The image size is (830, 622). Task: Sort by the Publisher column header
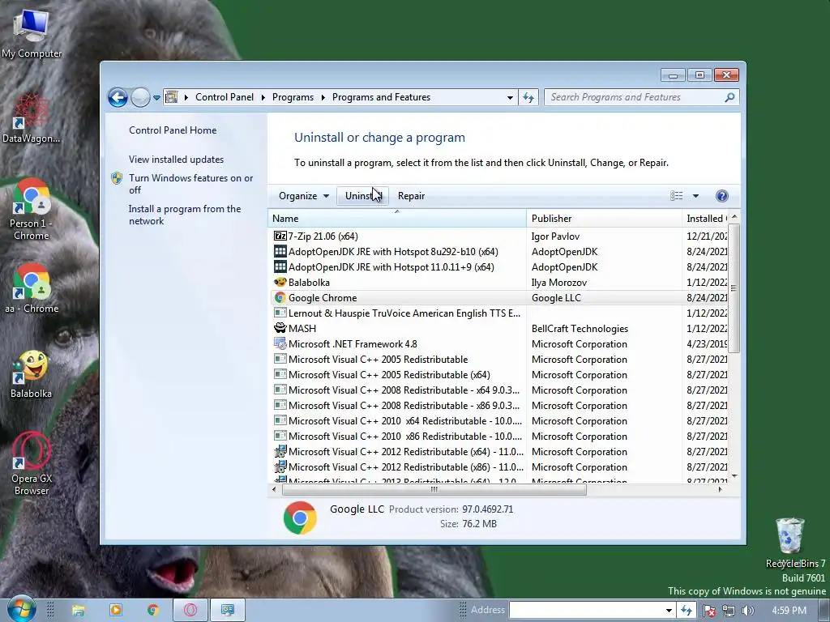[604, 219]
